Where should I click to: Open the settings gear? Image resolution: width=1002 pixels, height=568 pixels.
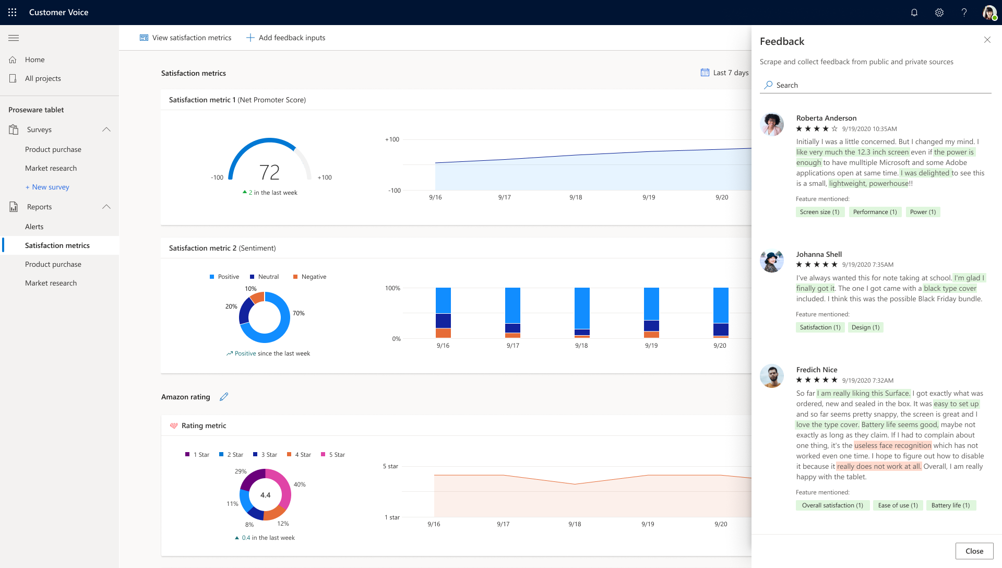(939, 13)
